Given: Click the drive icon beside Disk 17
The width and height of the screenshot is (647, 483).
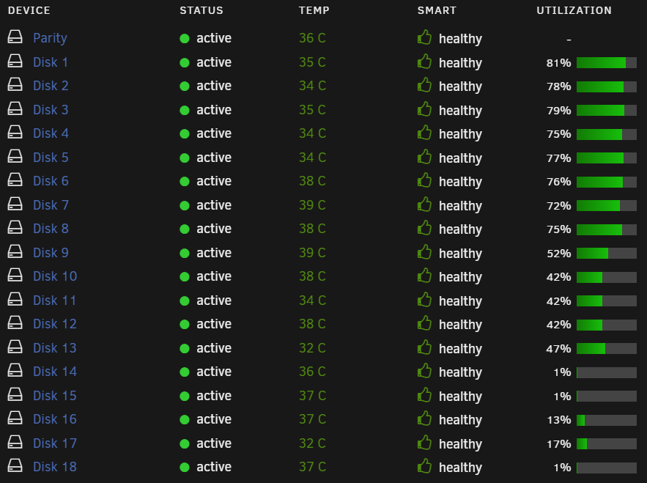Looking at the screenshot, I should [x=15, y=442].
